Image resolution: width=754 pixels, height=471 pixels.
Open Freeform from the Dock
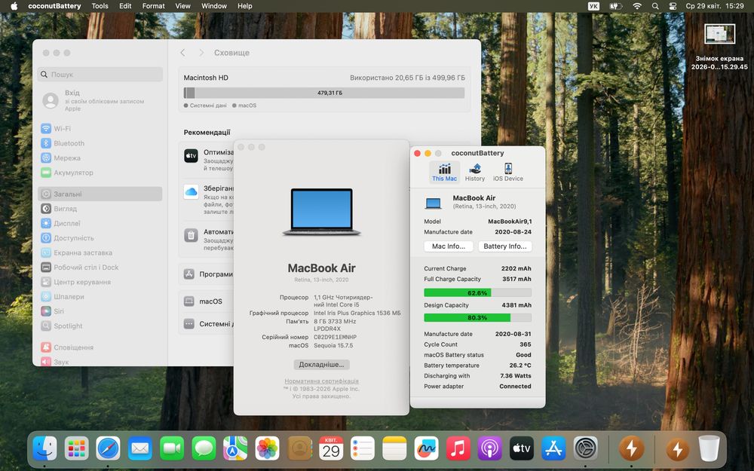point(426,448)
